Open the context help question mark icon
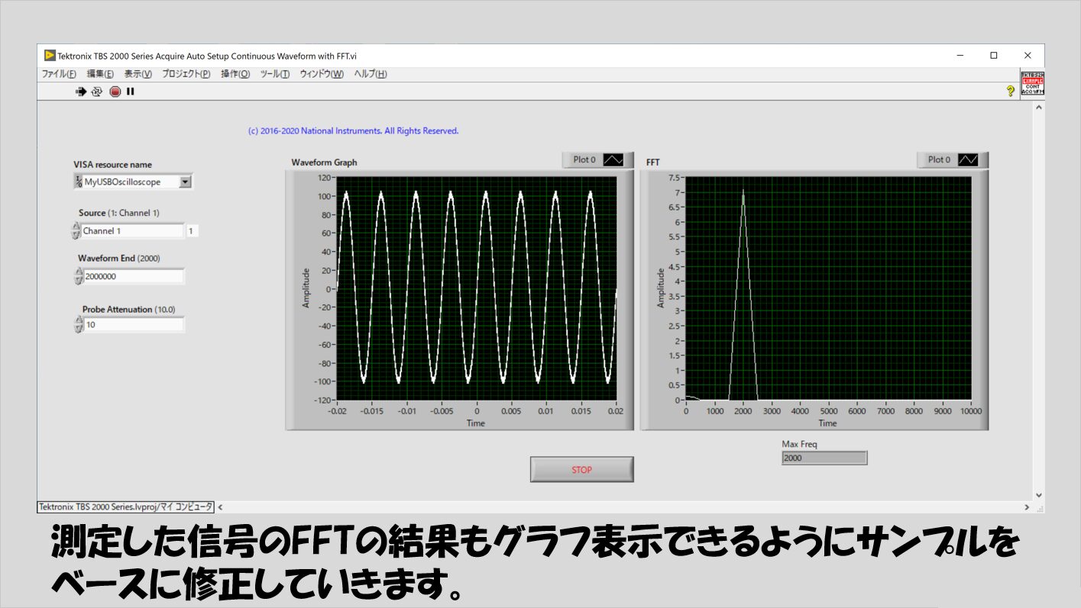The width and height of the screenshot is (1081, 608). point(1010,91)
